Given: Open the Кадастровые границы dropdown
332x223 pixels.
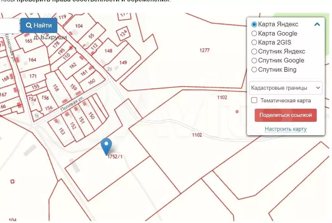Looking at the screenshot, I should pyautogui.click(x=286, y=88).
